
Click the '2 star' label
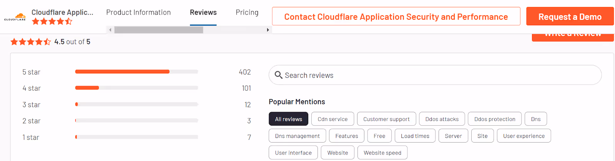pos(31,121)
